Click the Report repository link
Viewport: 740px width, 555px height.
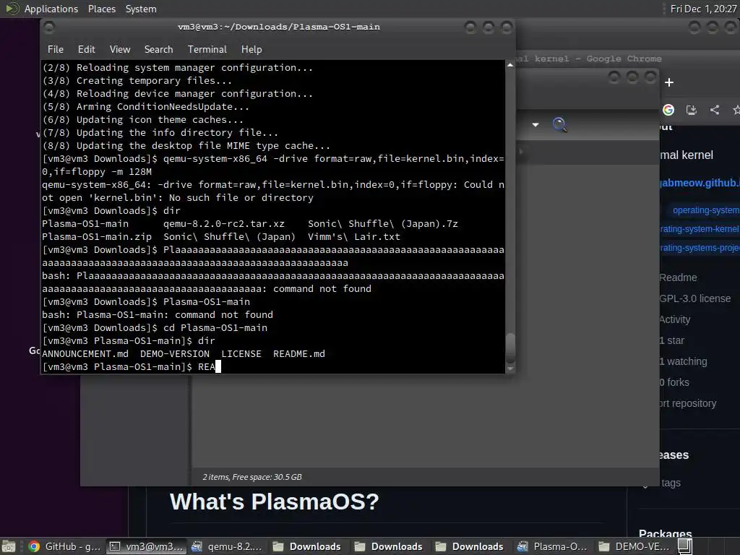[x=688, y=403]
